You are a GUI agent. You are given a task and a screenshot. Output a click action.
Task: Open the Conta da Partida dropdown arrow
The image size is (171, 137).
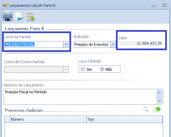pyautogui.click(x=66, y=44)
